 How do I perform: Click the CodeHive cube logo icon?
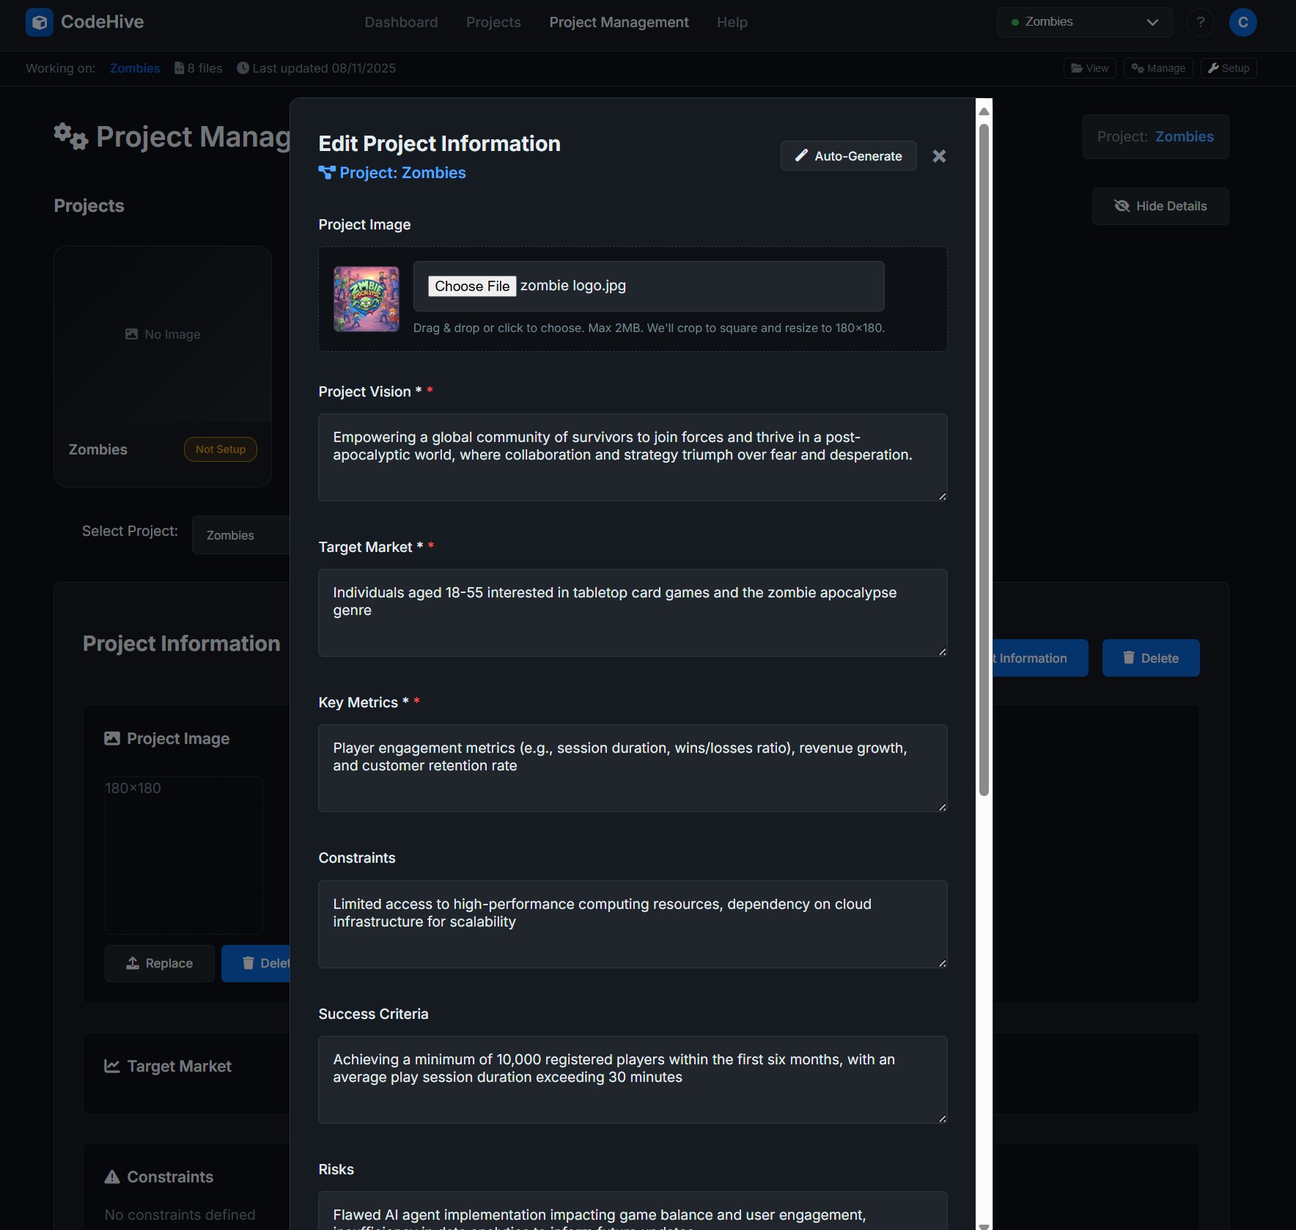coord(39,22)
